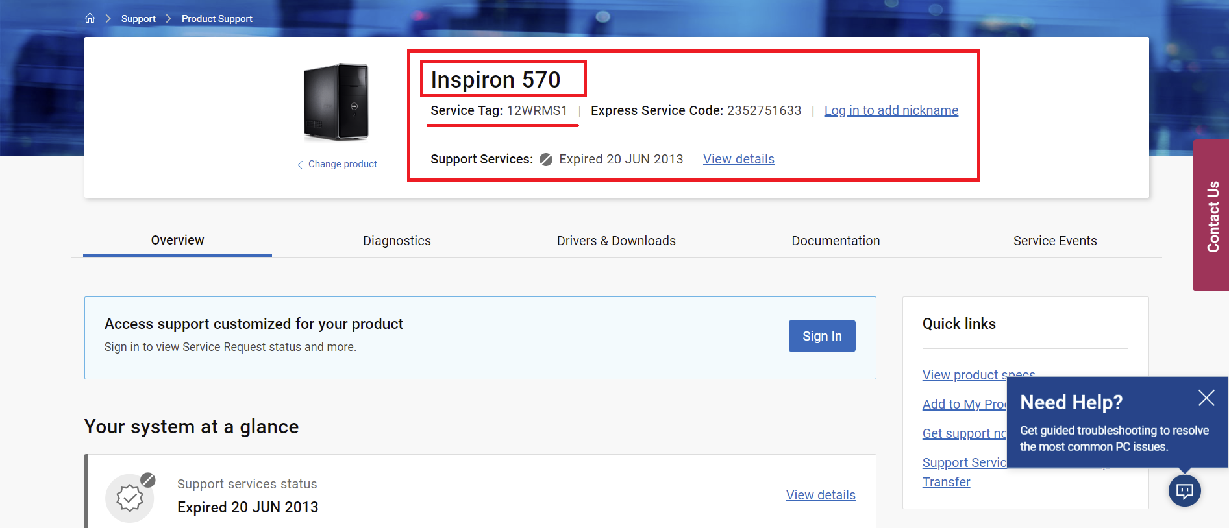Select the Service Tag 12WRMS1 text
Viewport: 1229px width, 528px height.
(499, 110)
